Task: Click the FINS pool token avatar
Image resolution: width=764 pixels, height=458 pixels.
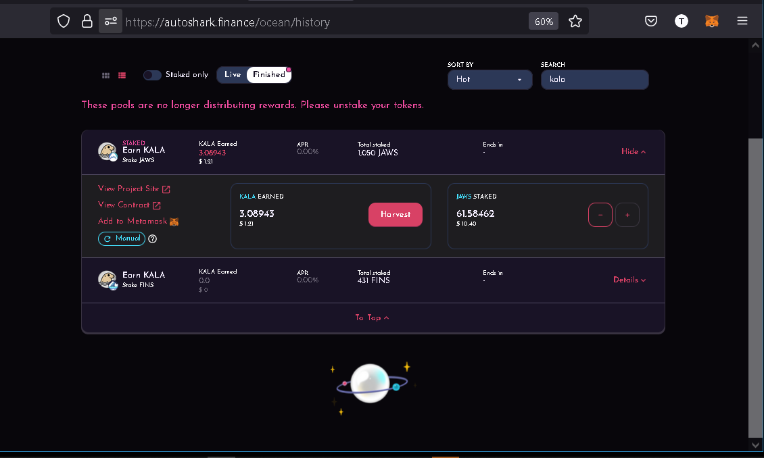Action: tap(108, 280)
